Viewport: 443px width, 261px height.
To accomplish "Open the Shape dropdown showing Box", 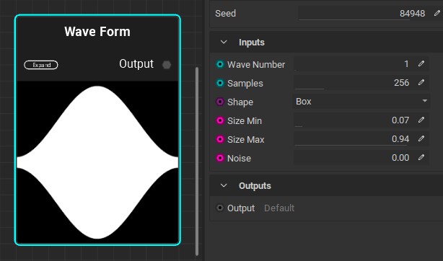I will 361,102.
